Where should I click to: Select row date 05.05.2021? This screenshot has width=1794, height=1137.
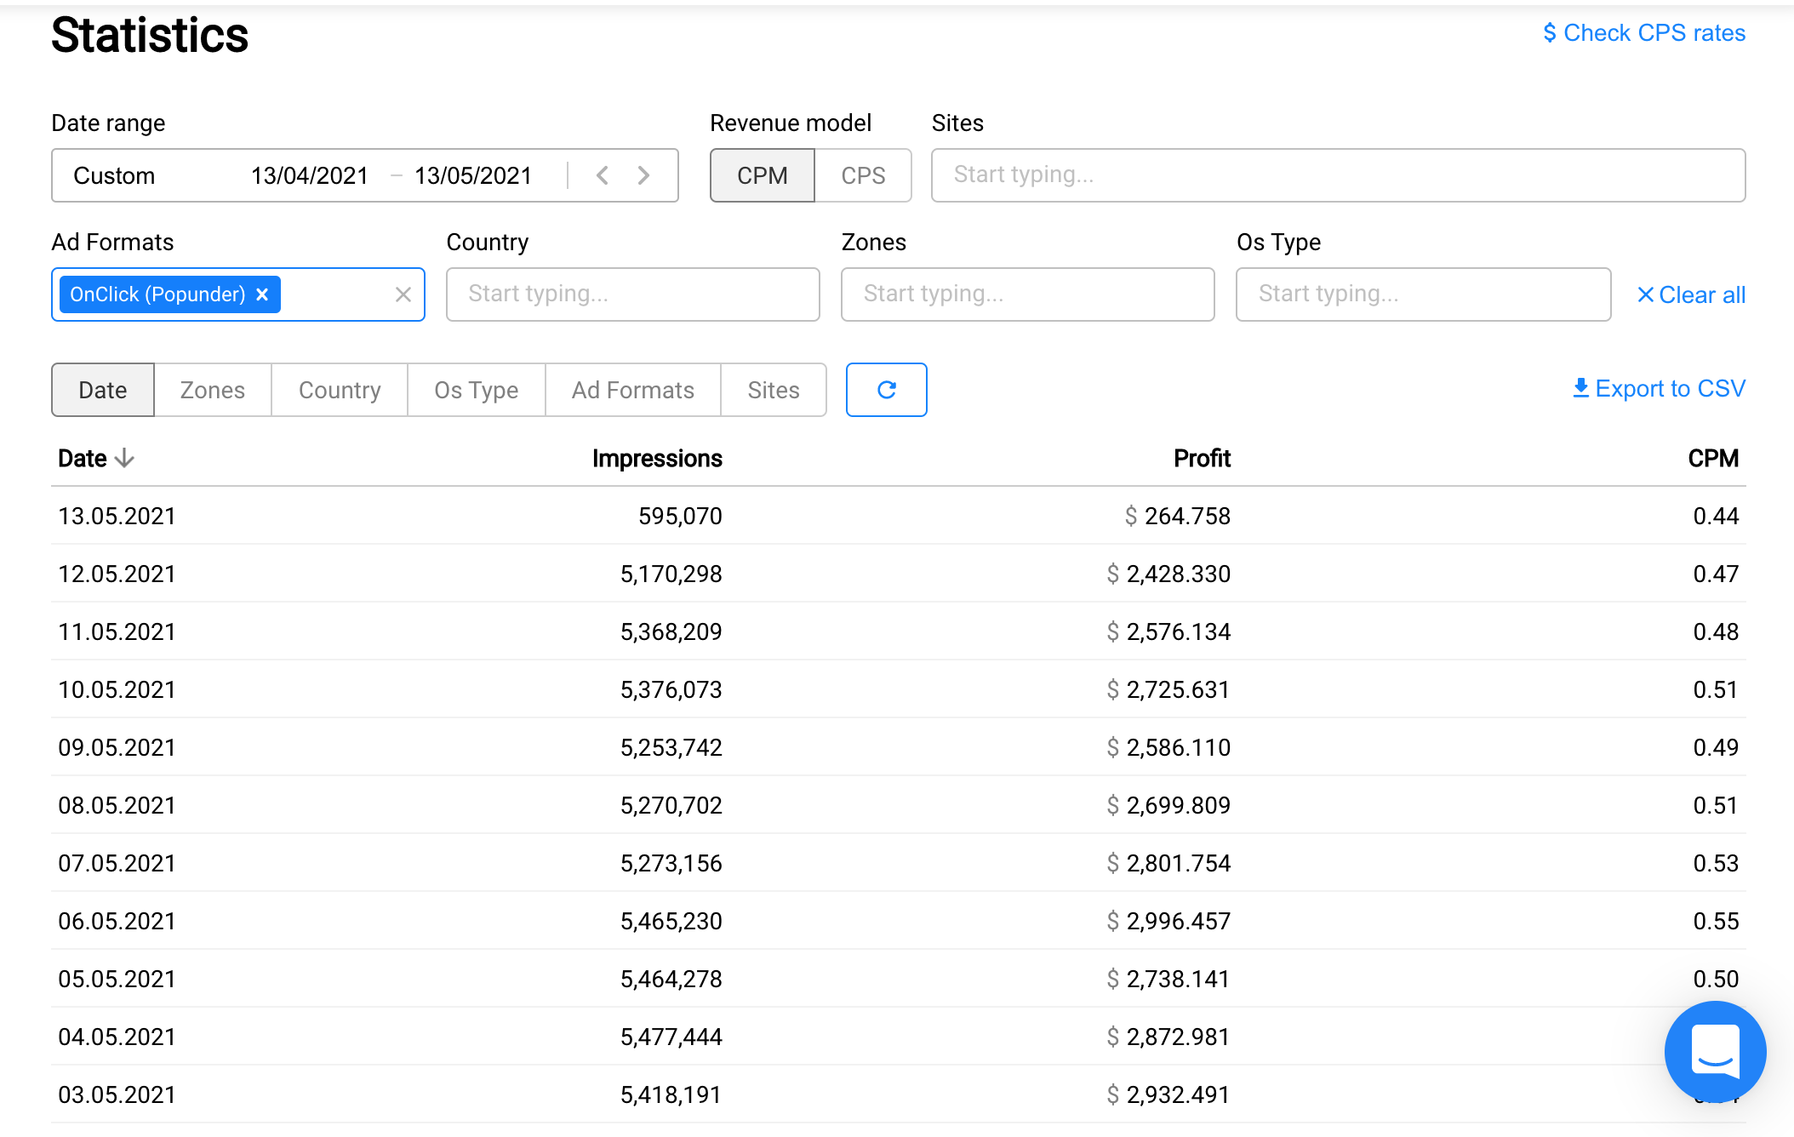[x=117, y=980]
